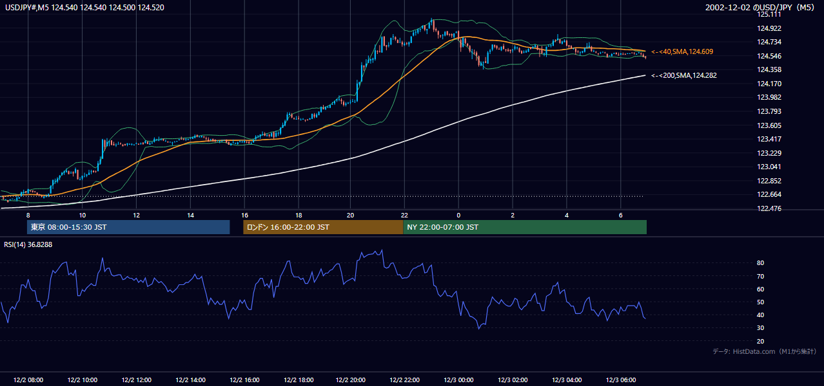Click the ロンドン 16:00-22:00 JST session bar
The width and height of the screenshot is (824, 386).
(323, 227)
